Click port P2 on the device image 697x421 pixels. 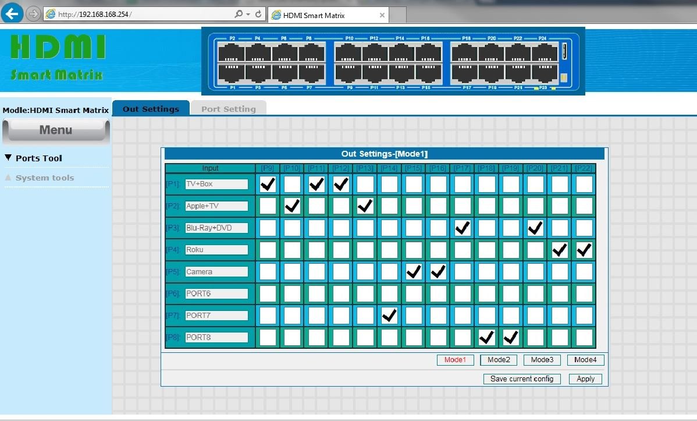pyautogui.click(x=232, y=53)
